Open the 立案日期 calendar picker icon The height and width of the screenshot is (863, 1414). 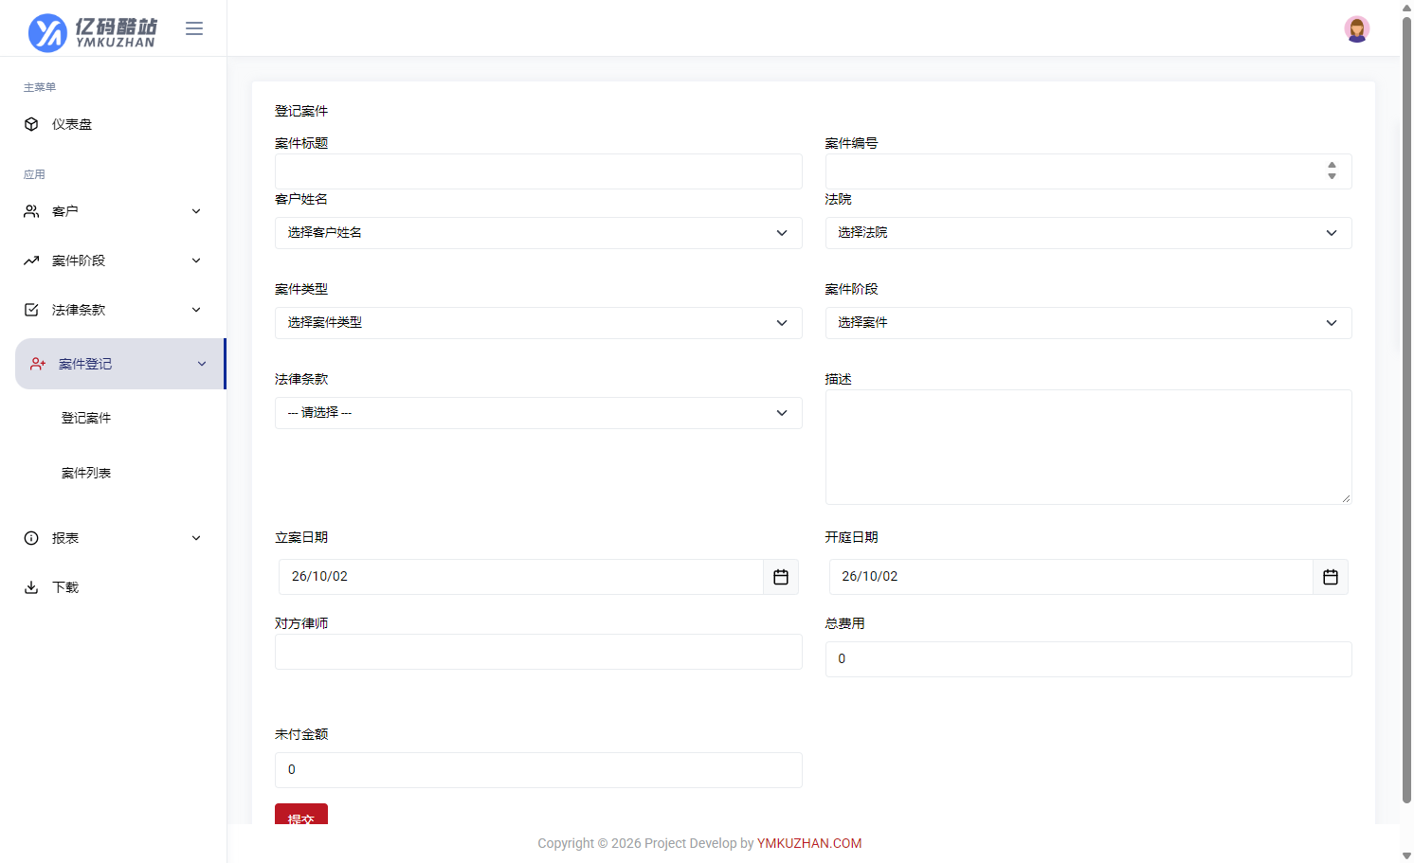pos(781,577)
